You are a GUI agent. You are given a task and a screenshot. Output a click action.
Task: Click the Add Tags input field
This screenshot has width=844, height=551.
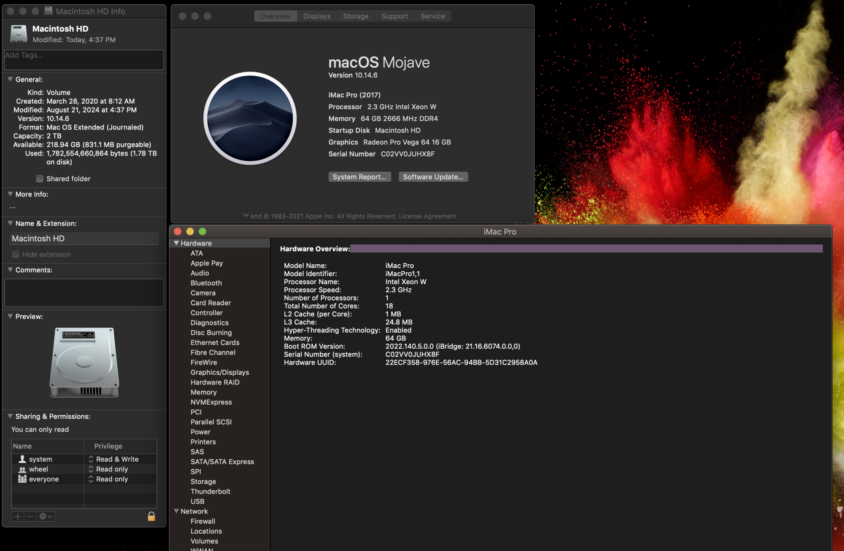(84, 59)
